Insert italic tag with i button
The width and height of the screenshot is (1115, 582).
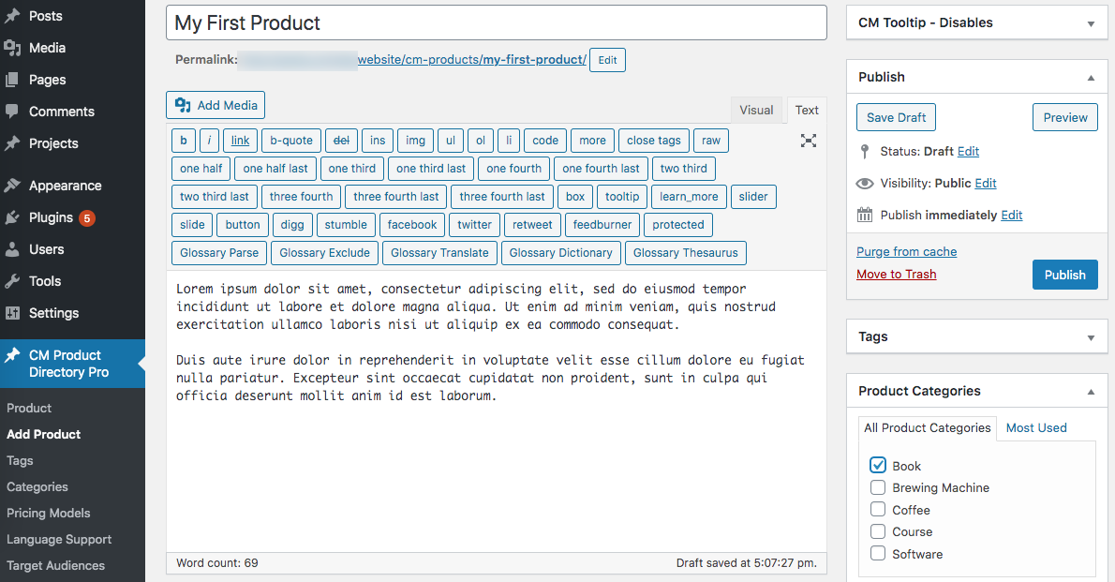point(209,141)
